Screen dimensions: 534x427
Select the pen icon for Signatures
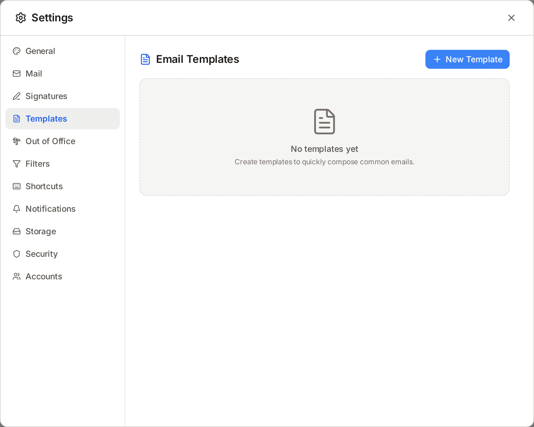[17, 96]
